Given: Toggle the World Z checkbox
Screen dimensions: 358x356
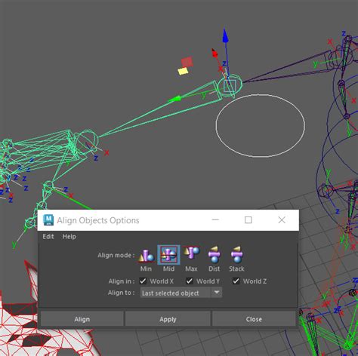Looking at the screenshot, I should click(x=236, y=281).
